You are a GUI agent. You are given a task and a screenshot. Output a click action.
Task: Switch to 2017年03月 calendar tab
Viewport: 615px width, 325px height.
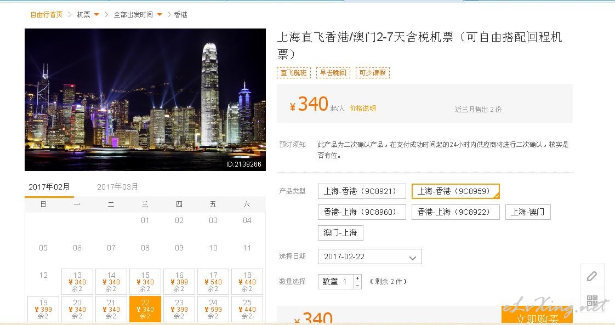(x=117, y=187)
